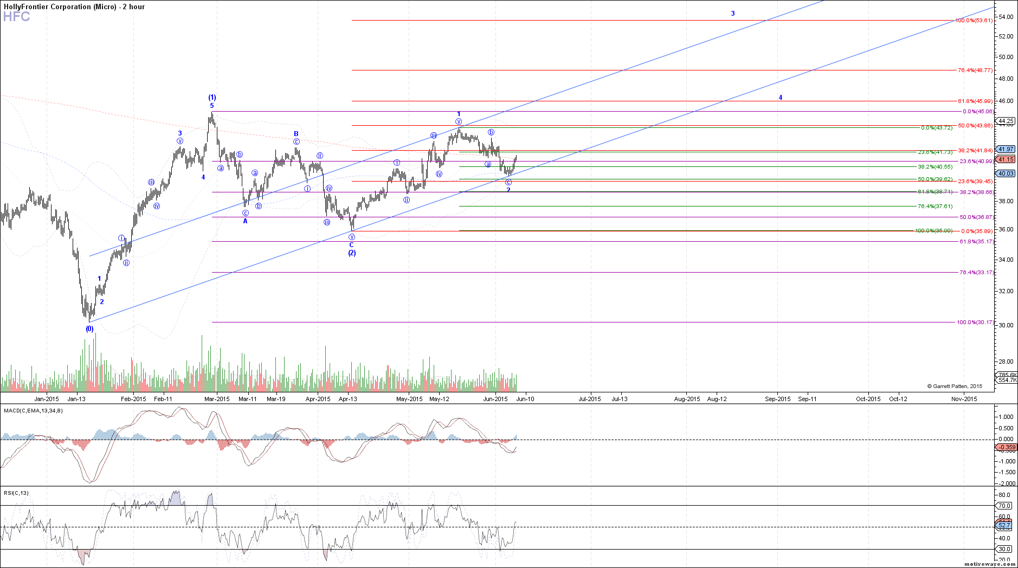Select the "23.6%(39.45)" red Fibonacci label
Viewport: 1018px width, 568px height.
[x=975, y=182]
